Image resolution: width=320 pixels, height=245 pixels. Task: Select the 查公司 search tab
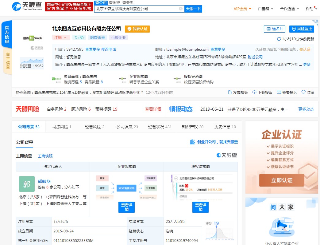tap(101, 3)
